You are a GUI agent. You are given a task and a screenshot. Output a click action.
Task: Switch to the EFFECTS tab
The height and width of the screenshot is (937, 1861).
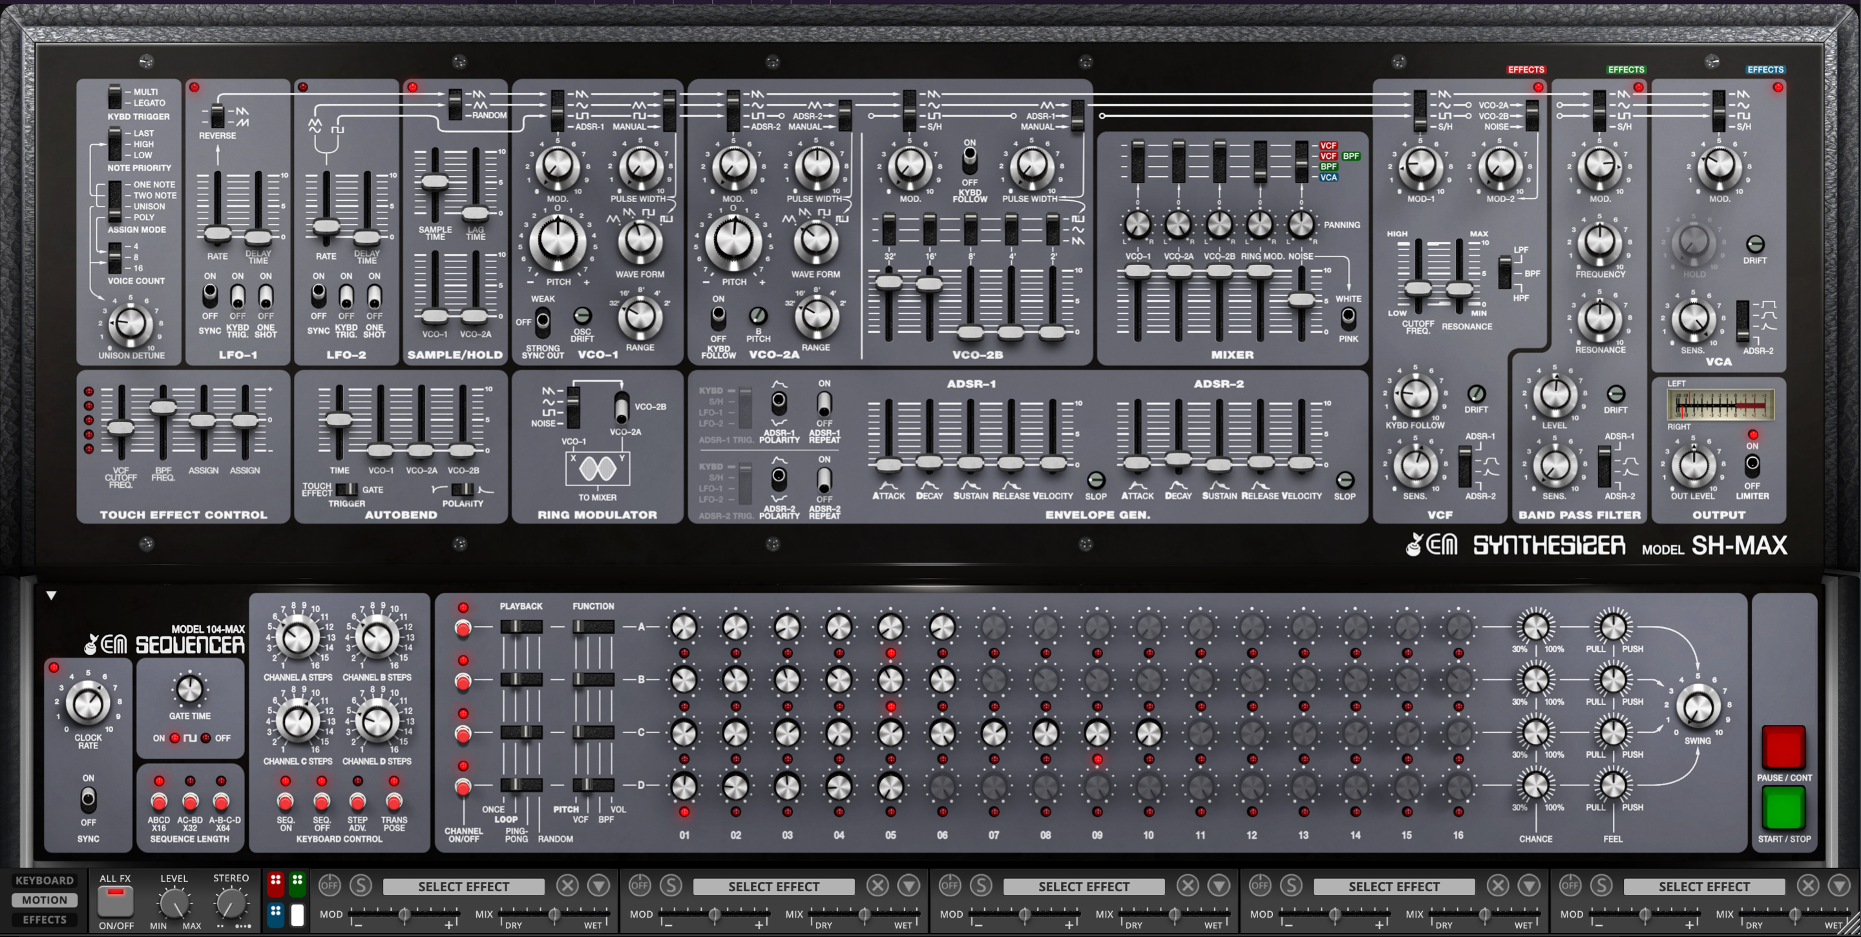tap(45, 920)
